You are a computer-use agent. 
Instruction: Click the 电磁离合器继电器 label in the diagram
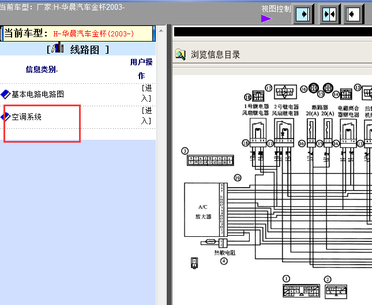[348, 111]
